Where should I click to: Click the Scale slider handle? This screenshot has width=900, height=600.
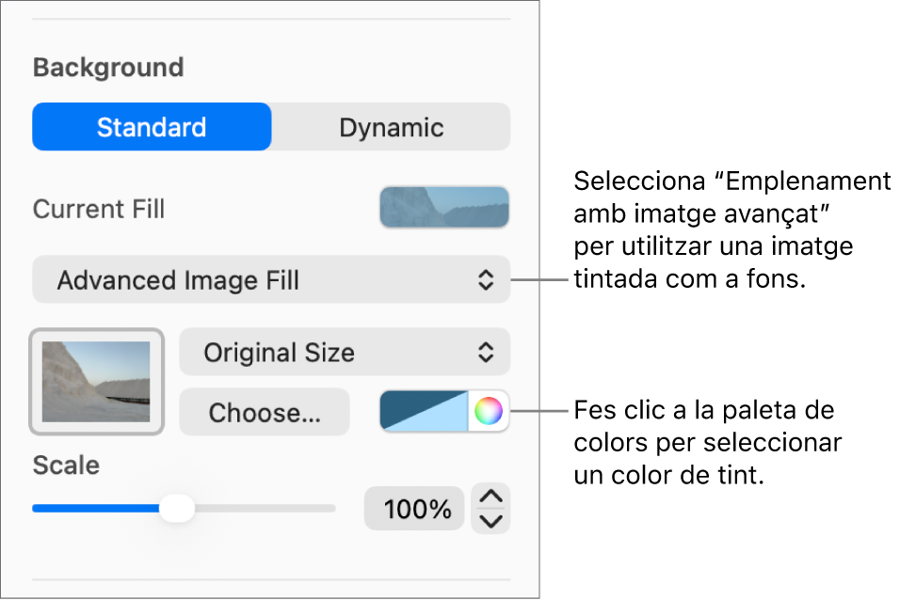[176, 509]
